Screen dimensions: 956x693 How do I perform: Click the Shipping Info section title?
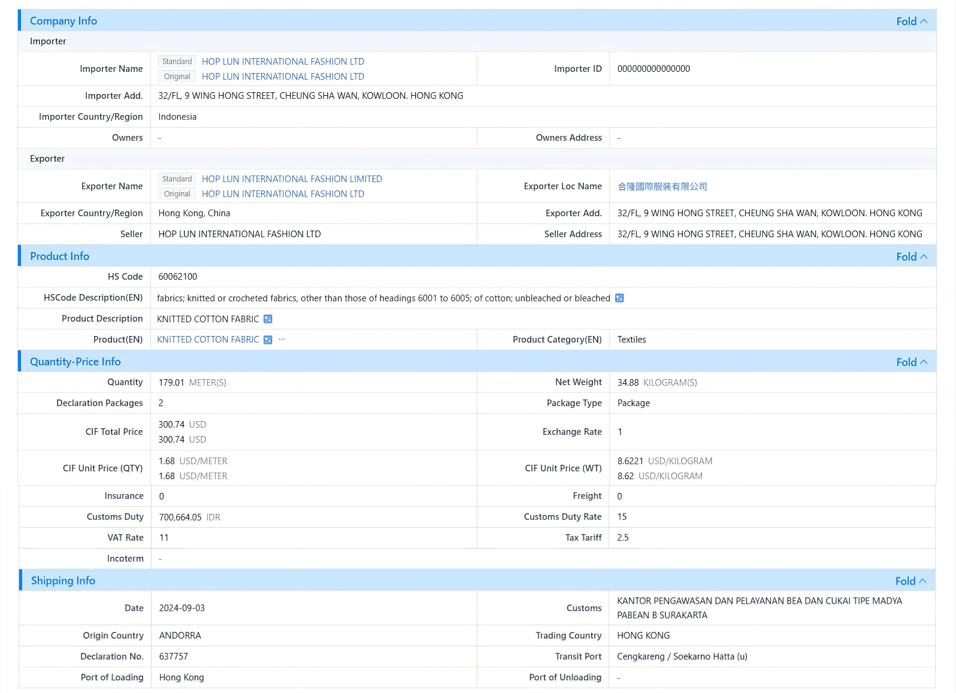pos(63,581)
